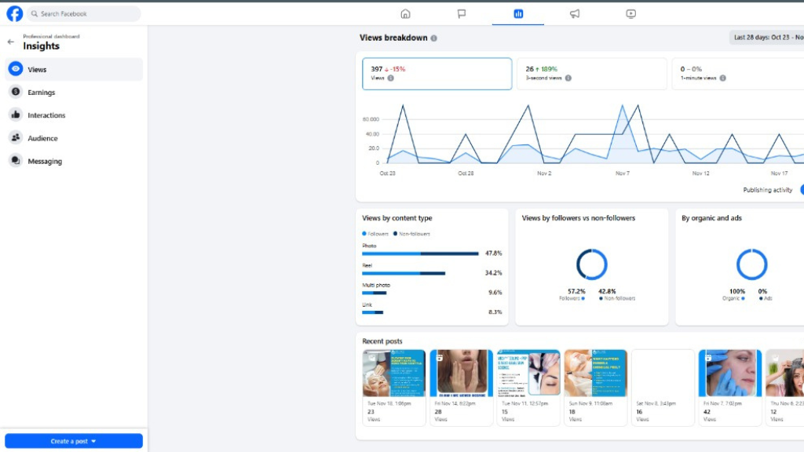Toggle the Publishing activity switch
The height and width of the screenshot is (452, 804).
point(801,190)
